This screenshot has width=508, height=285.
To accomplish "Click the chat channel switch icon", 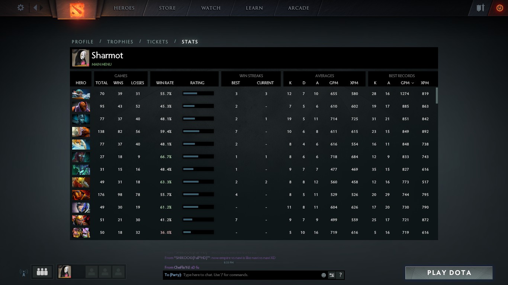I will [332, 275].
